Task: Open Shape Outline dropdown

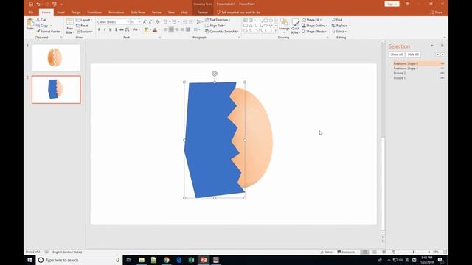Action: [315, 26]
